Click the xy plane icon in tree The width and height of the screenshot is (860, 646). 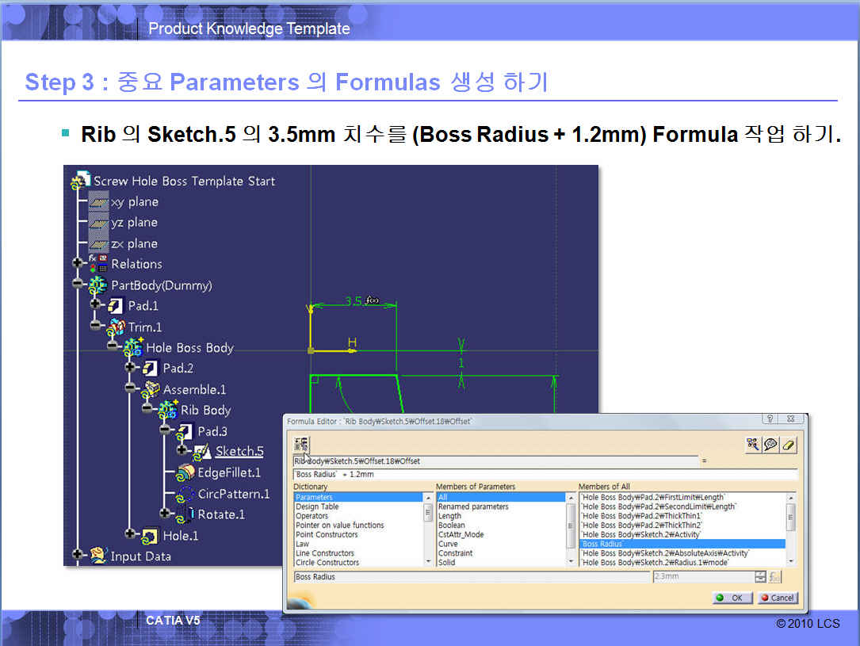pos(98,202)
